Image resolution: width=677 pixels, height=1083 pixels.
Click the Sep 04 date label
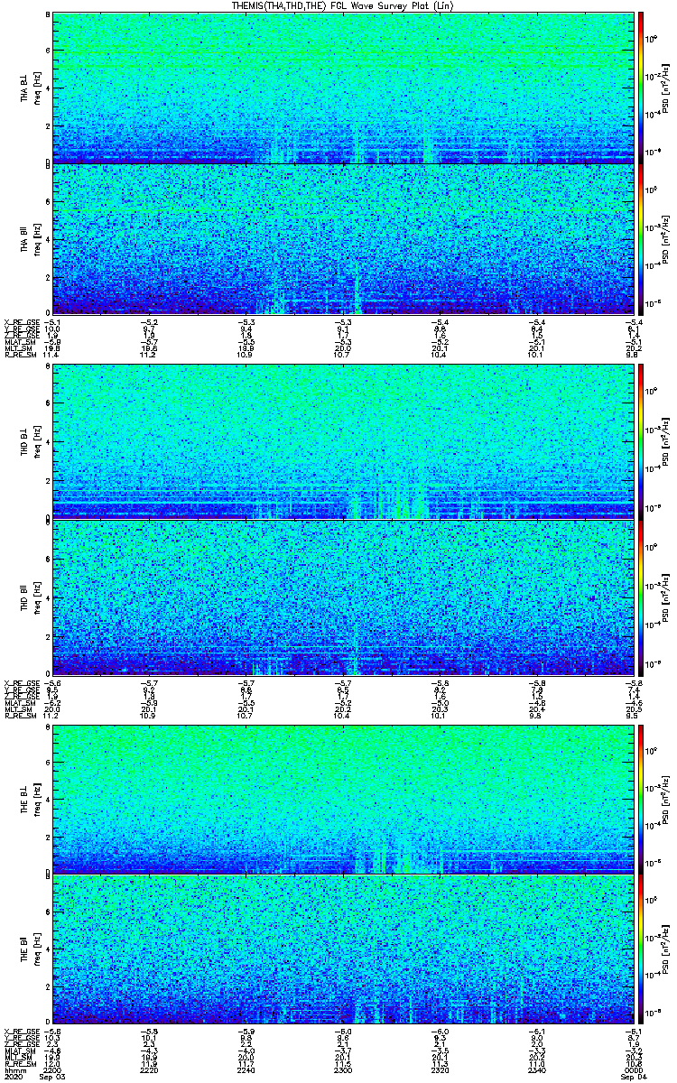click(x=635, y=1078)
